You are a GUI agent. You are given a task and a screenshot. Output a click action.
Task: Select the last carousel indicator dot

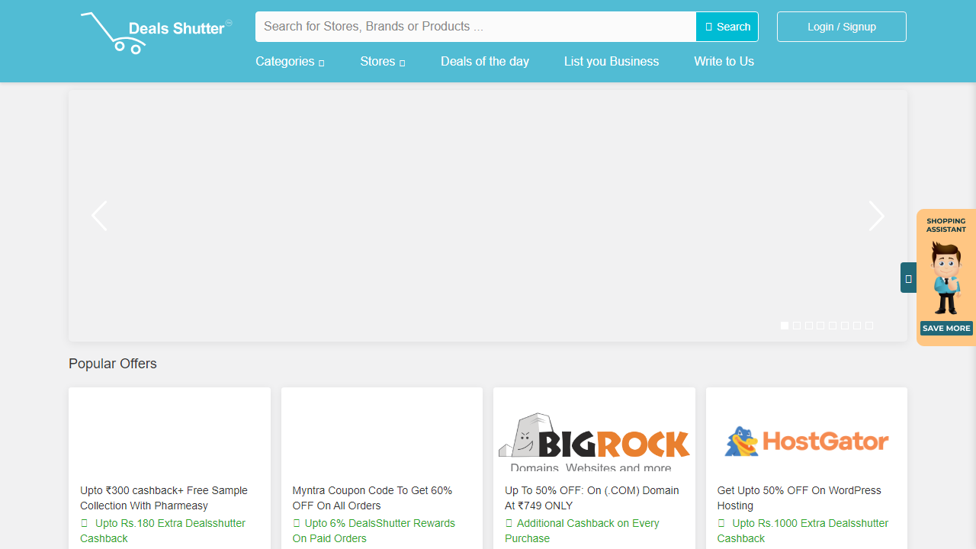(x=869, y=326)
